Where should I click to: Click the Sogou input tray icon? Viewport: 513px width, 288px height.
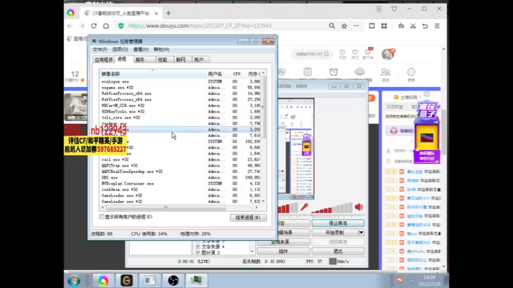pos(399,280)
